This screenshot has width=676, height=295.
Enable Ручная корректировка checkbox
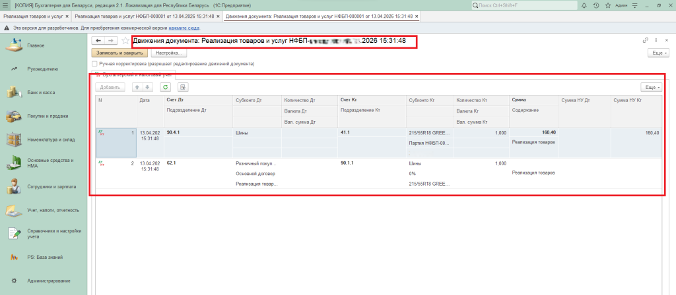coord(95,64)
